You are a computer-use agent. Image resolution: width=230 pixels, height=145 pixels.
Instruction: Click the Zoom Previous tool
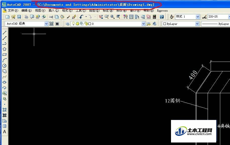118,17
